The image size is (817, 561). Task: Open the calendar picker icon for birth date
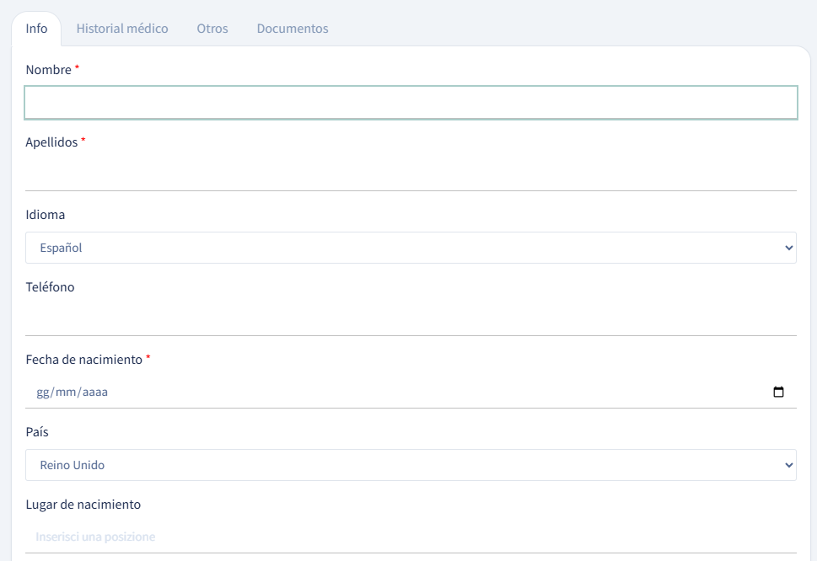778,392
